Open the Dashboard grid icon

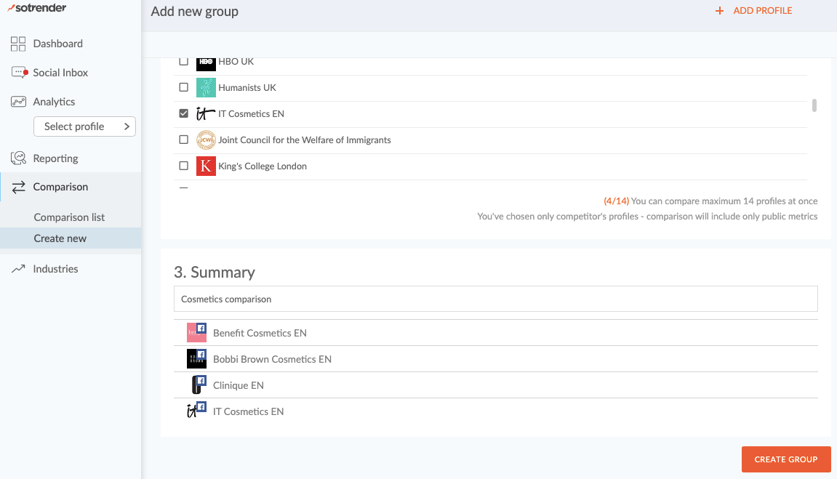click(x=18, y=44)
